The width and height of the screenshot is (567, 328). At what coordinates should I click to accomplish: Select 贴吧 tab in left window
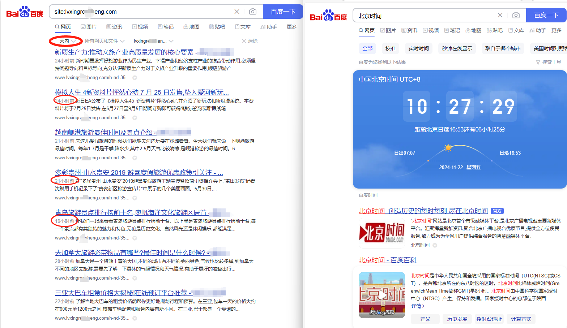click(x=217, y=27)
